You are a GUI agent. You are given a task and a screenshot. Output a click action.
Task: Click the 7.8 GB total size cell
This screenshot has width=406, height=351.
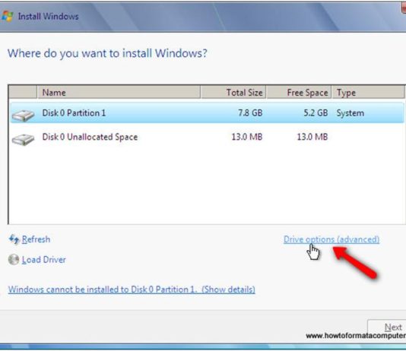(250, 113)
